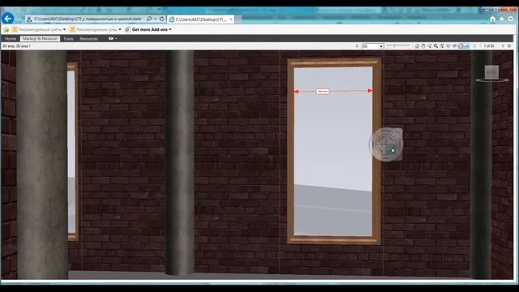Viewport: 519px width, 292px height.
Task: Click the Home view icon in viewer toolbar
Action: pos(417,46)
